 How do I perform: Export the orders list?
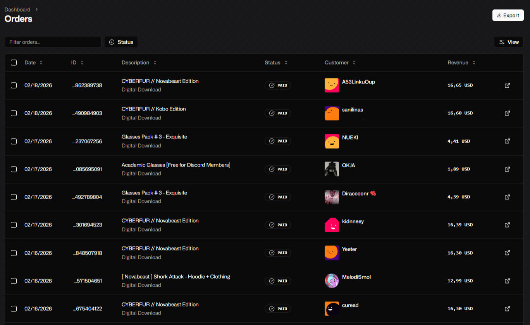[508, 15]
